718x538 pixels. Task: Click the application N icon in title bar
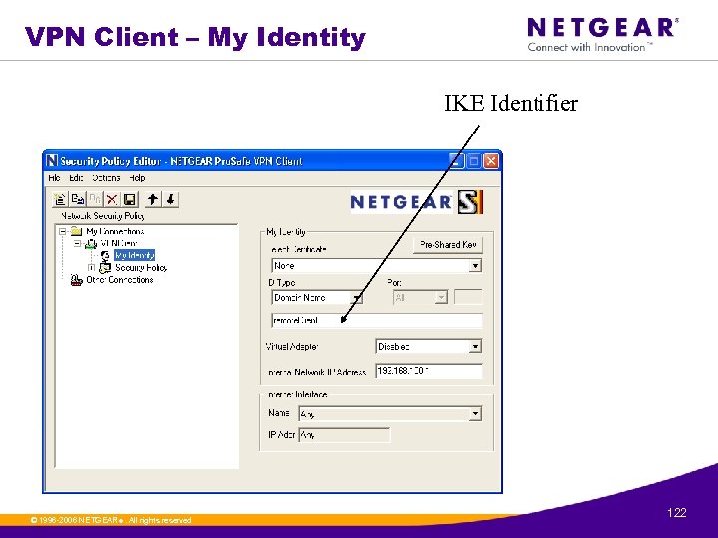pos(52,161)
